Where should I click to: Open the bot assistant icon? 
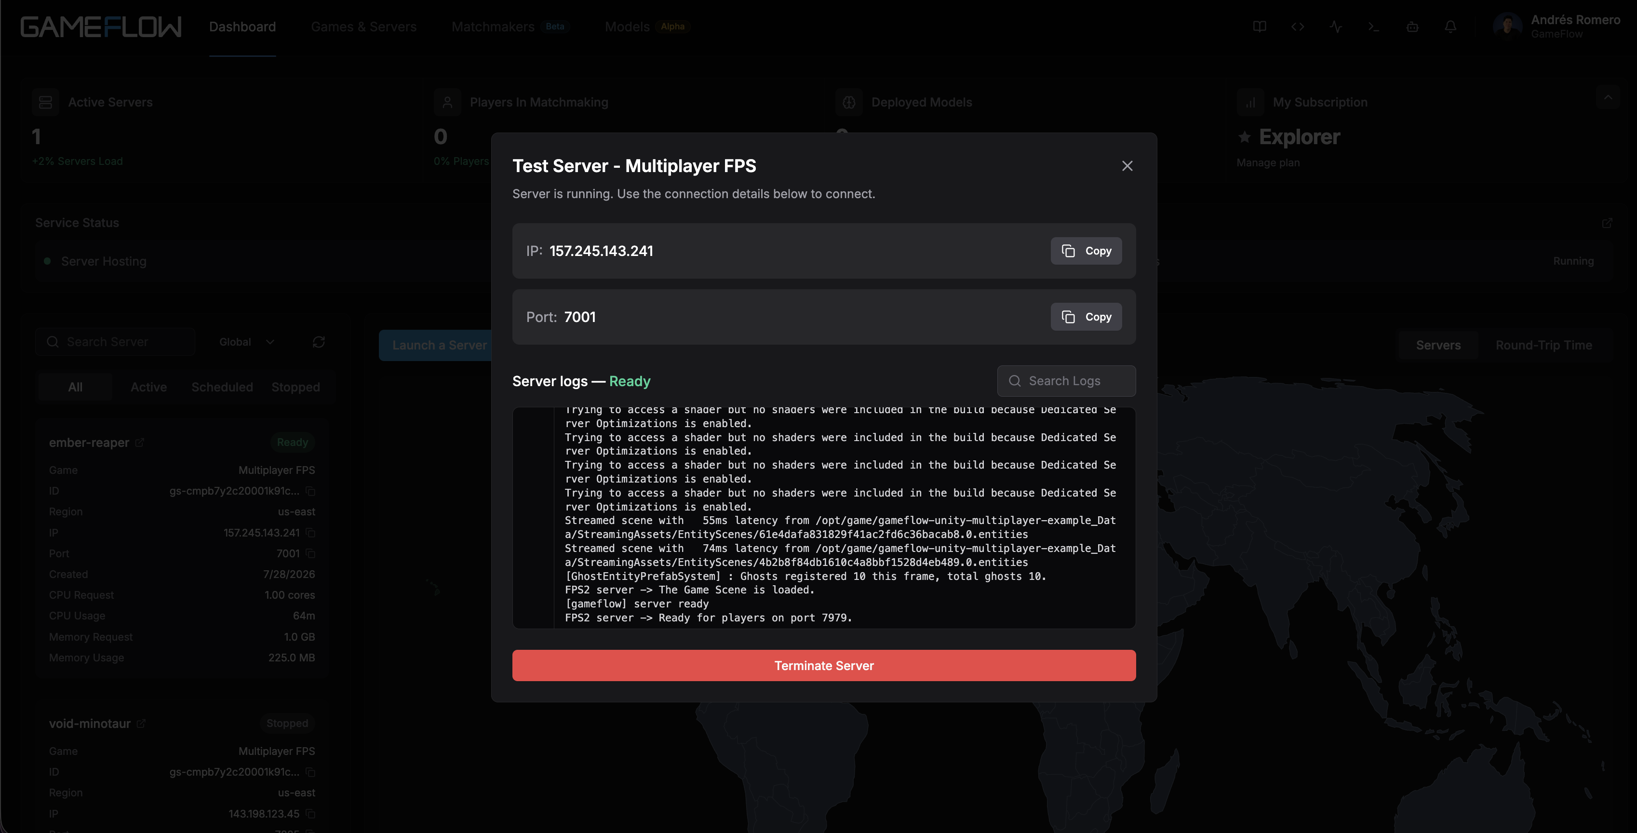(x=1412, y=27)
